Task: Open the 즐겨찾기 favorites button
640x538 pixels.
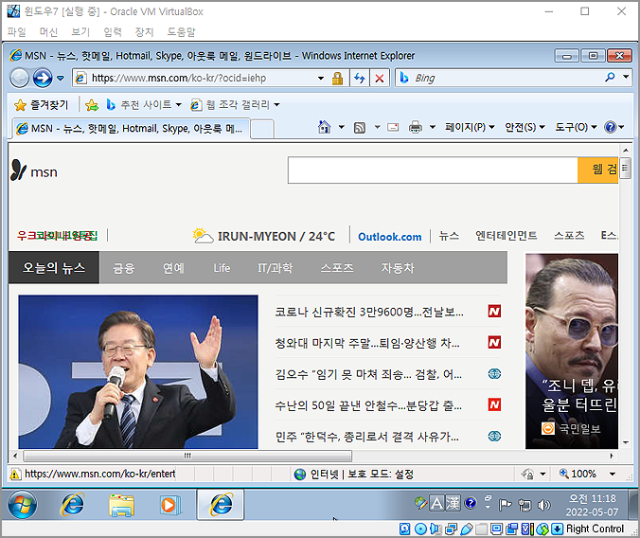Action: [41, 105]
